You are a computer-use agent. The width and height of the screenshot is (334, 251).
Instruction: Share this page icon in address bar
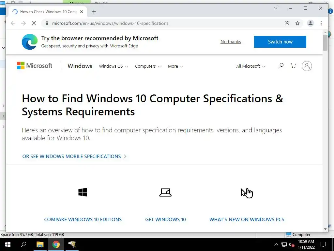(287, 23)
